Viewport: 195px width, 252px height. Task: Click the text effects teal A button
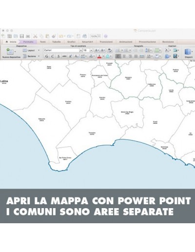pos(108,56)
